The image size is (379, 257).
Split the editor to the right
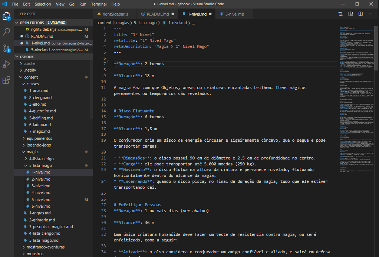pos(360,14)
